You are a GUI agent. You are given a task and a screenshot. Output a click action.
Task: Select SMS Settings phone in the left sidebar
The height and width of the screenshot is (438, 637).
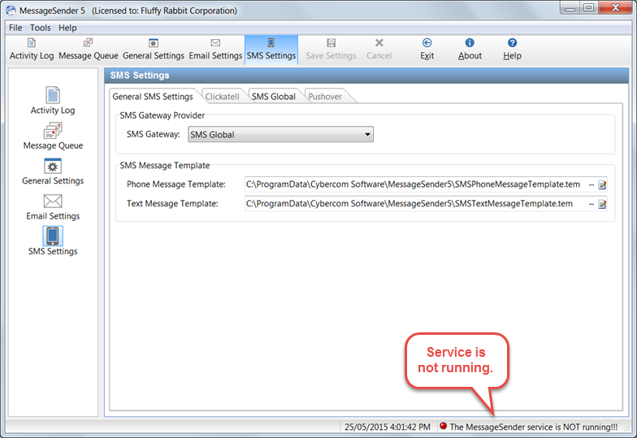tap(53, 241)
